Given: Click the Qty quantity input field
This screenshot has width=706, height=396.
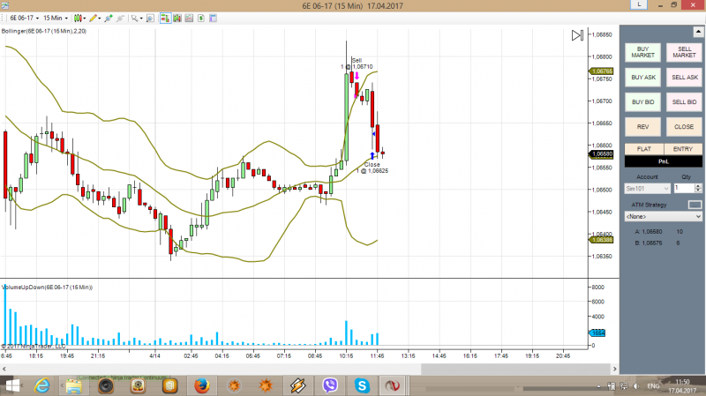Looking at the screenshot, I should pyautogui.click(x=684, y=189).
